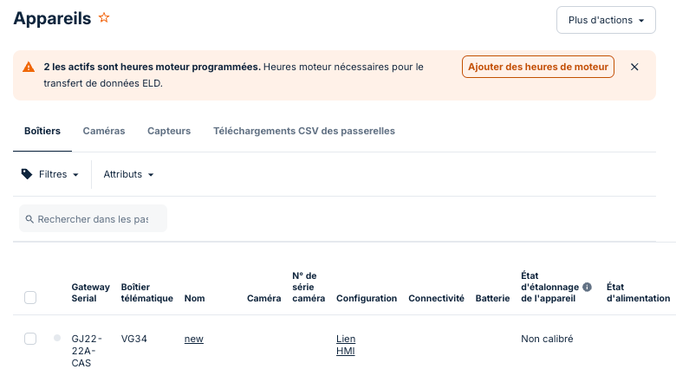This screenshot has width=676, height=382.
Task: Switch to the Caméras tab
Action: tap(104, 131)
